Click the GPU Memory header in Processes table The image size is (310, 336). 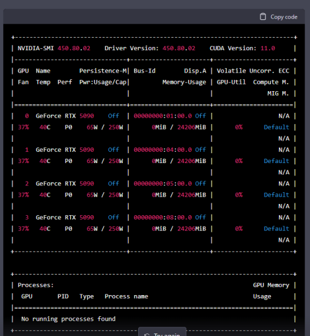(271, 285)
